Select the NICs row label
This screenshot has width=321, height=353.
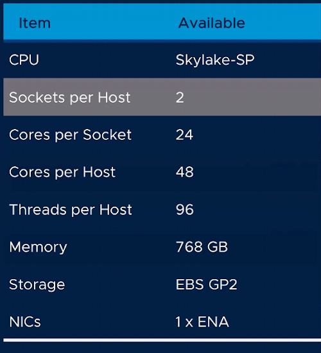[25, 322]
